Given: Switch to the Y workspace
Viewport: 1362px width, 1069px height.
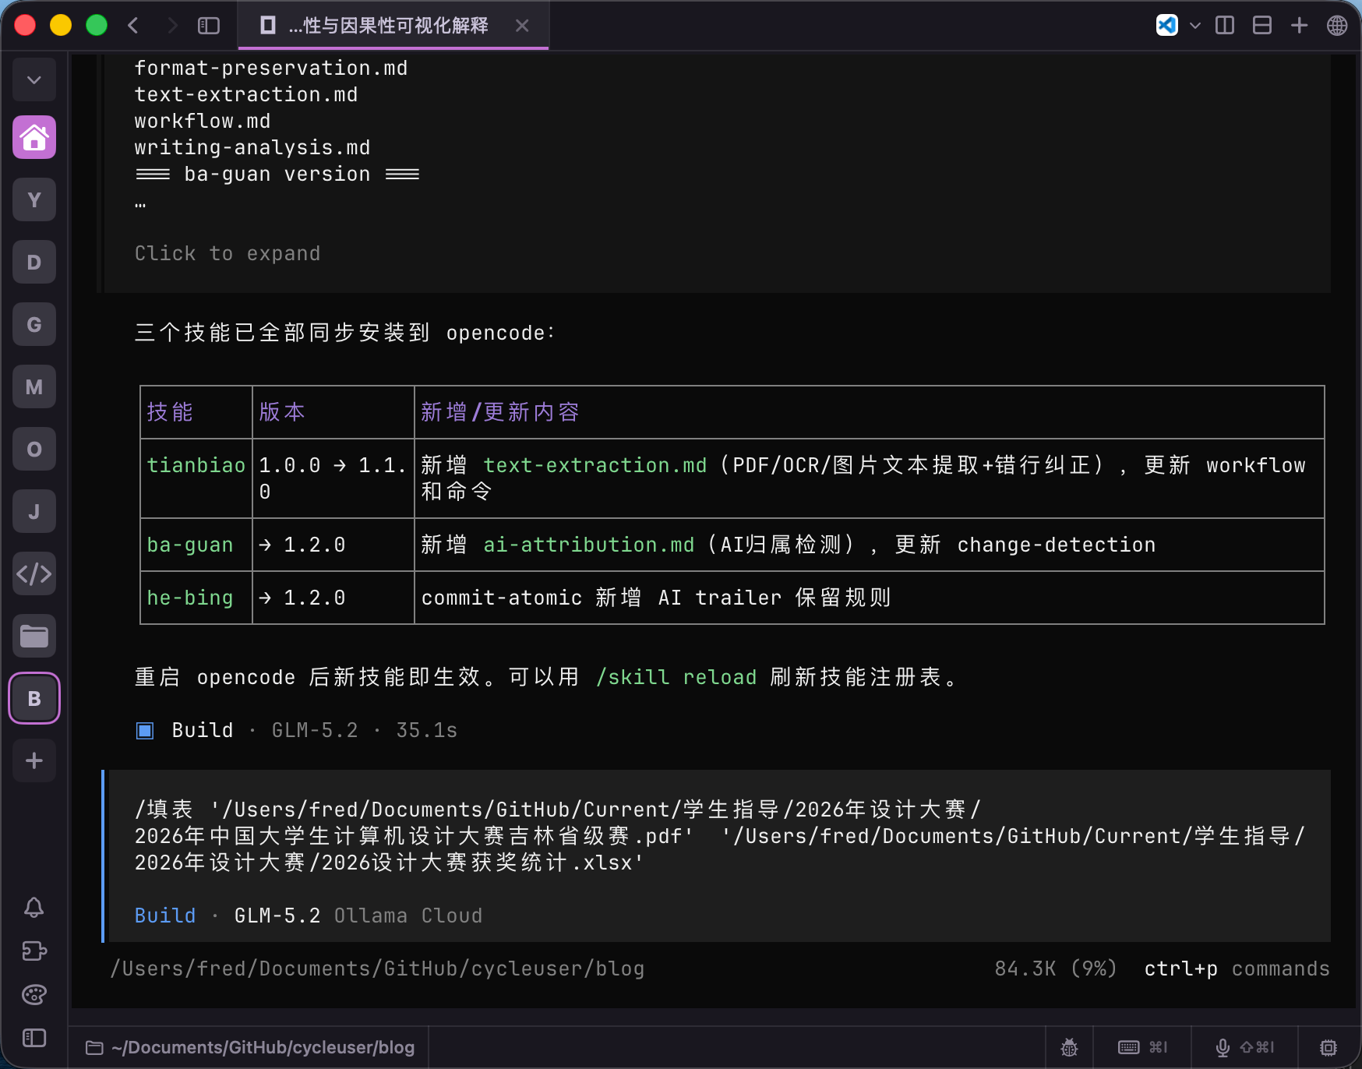Looking at the screenshot, I should tap(34, 200).
